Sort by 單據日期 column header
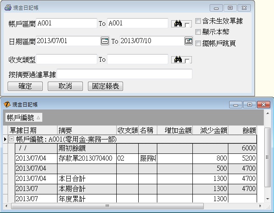274x213 pixels. coord(33,130)
